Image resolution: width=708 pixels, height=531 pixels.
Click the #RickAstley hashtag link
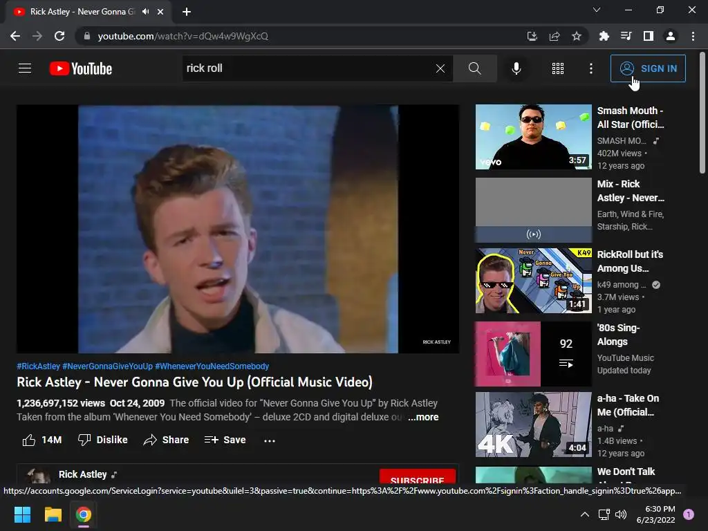pos(39,366)
